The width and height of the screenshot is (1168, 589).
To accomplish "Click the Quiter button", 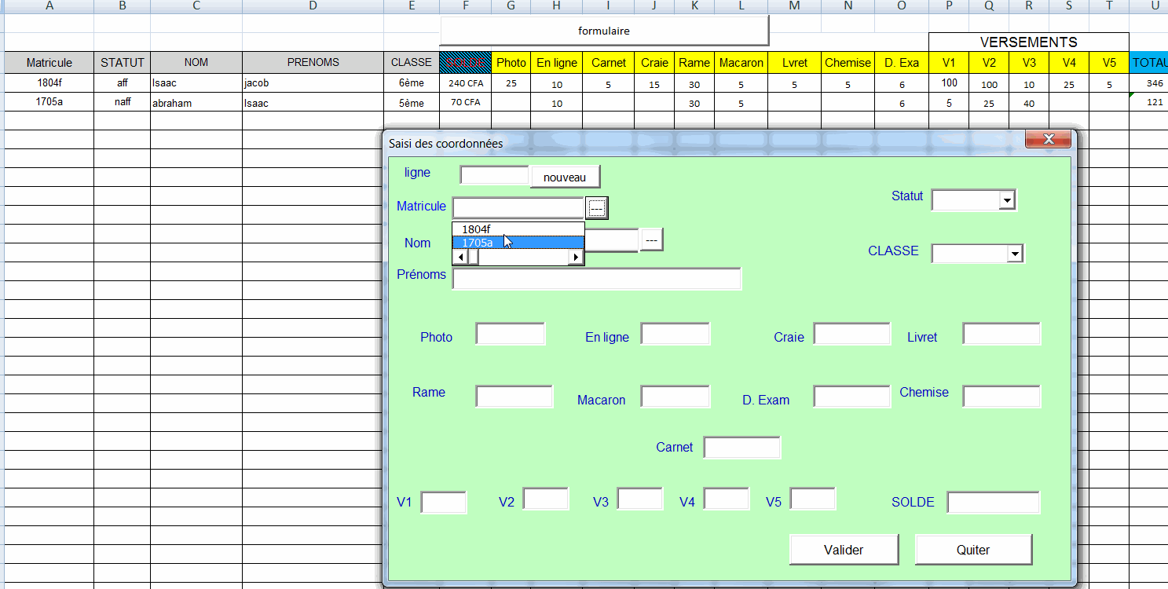I will (973, 550).
